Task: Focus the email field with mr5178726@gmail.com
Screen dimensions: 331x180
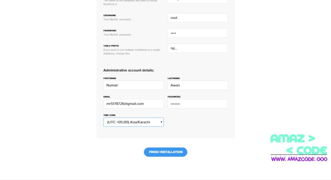Action: [133, 104]
